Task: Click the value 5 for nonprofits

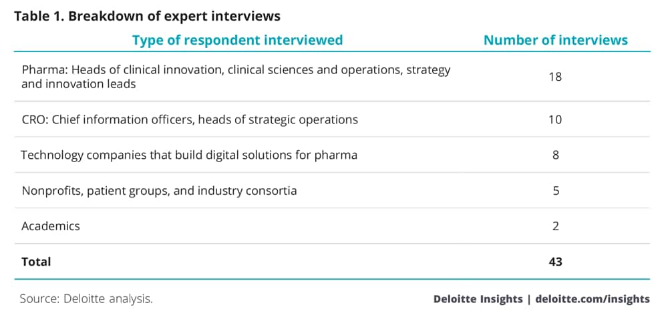Action: tap(556, 190)
